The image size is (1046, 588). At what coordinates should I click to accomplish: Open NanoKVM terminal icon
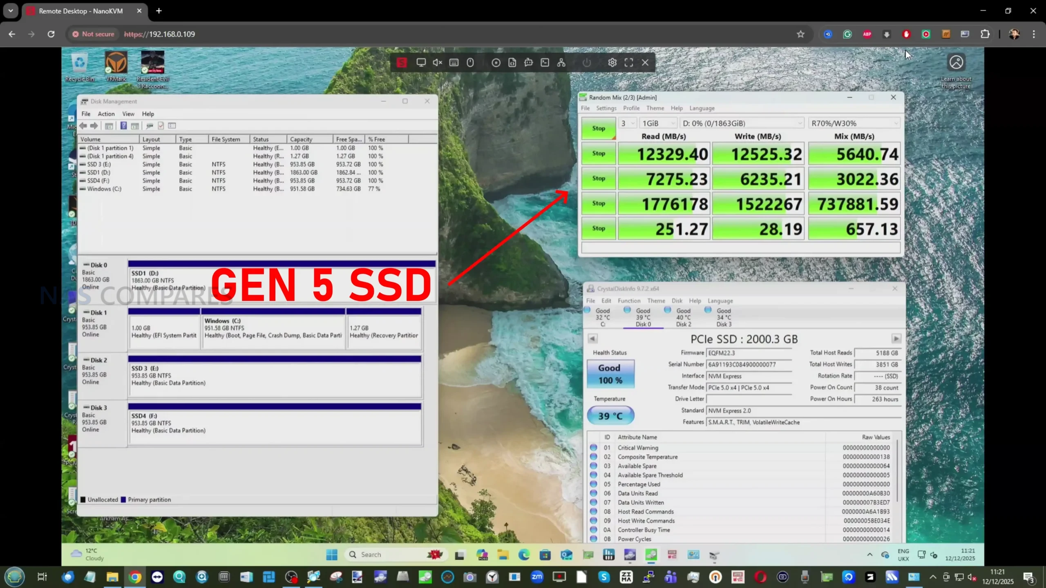click(x=545, y=62)
